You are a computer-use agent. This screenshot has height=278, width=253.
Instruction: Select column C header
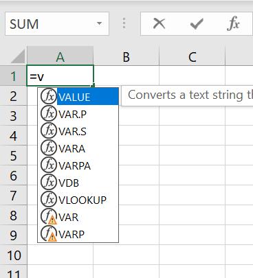pos(192,56)
